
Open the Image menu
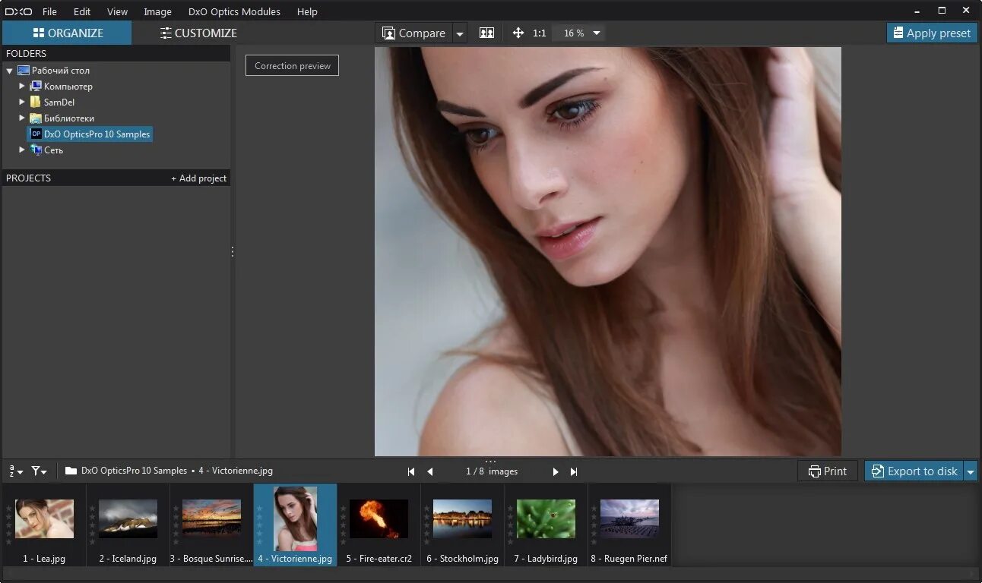157,11
